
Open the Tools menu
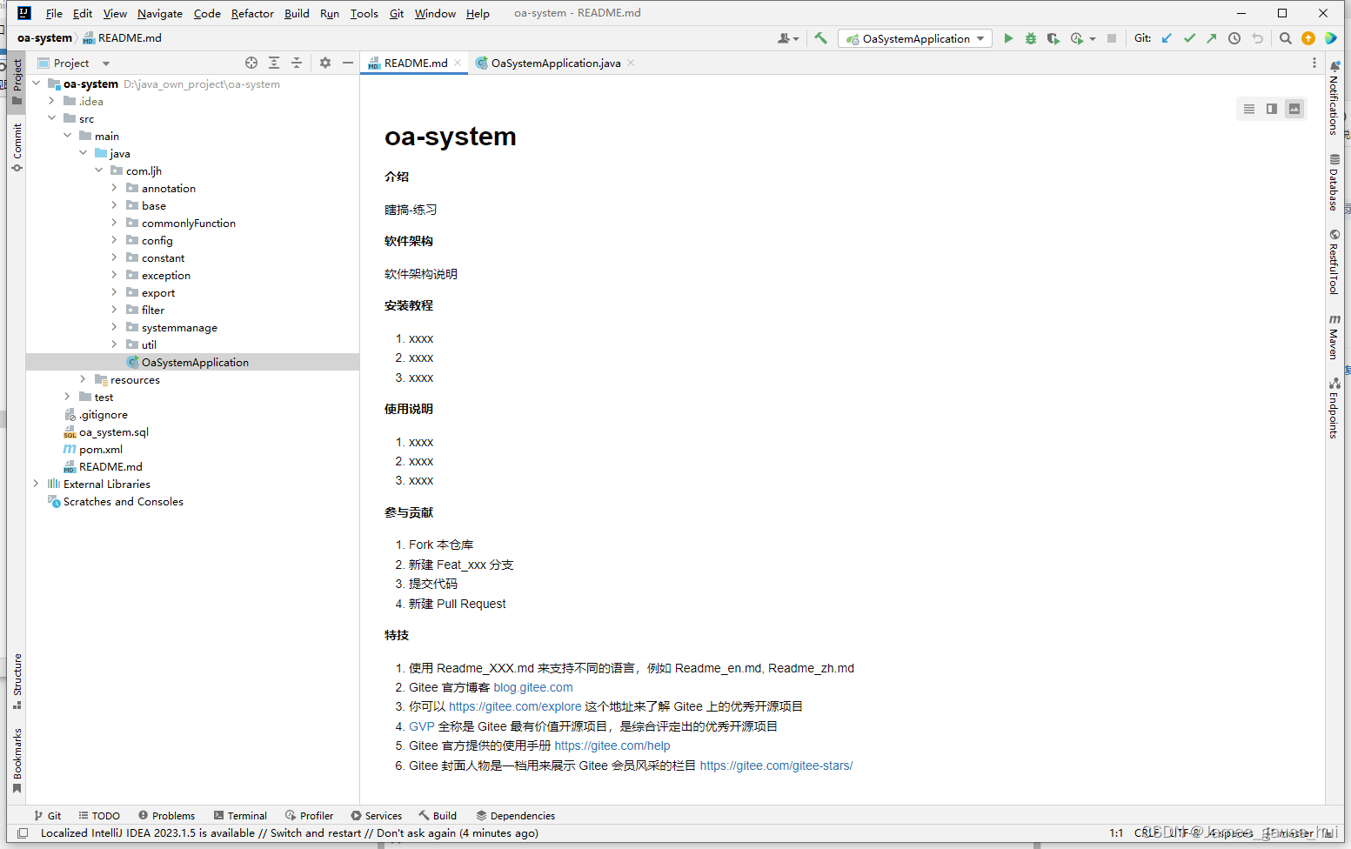pyautogui.click(x=364, y=13)
